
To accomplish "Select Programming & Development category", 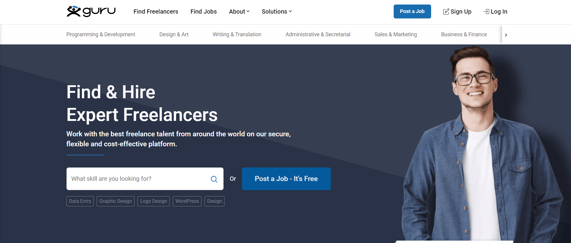I will (101, 34).
